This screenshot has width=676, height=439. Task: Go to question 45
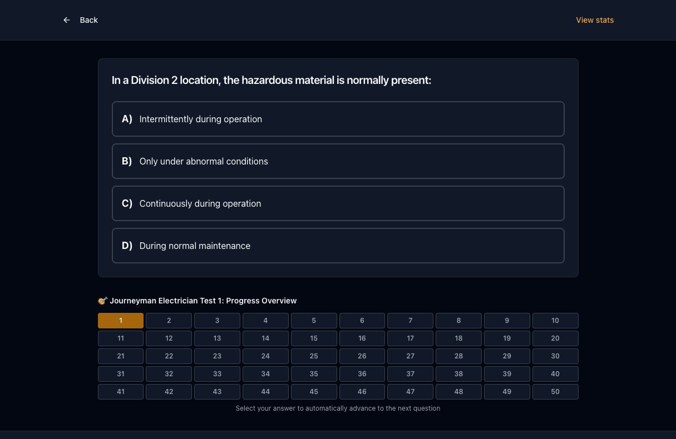[x=314, y=392]
